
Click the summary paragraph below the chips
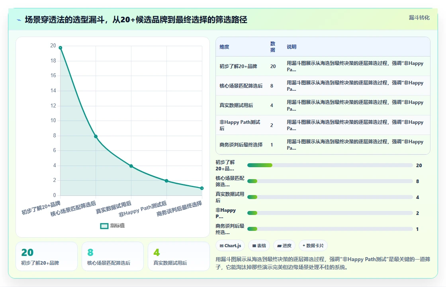(323, 263)
